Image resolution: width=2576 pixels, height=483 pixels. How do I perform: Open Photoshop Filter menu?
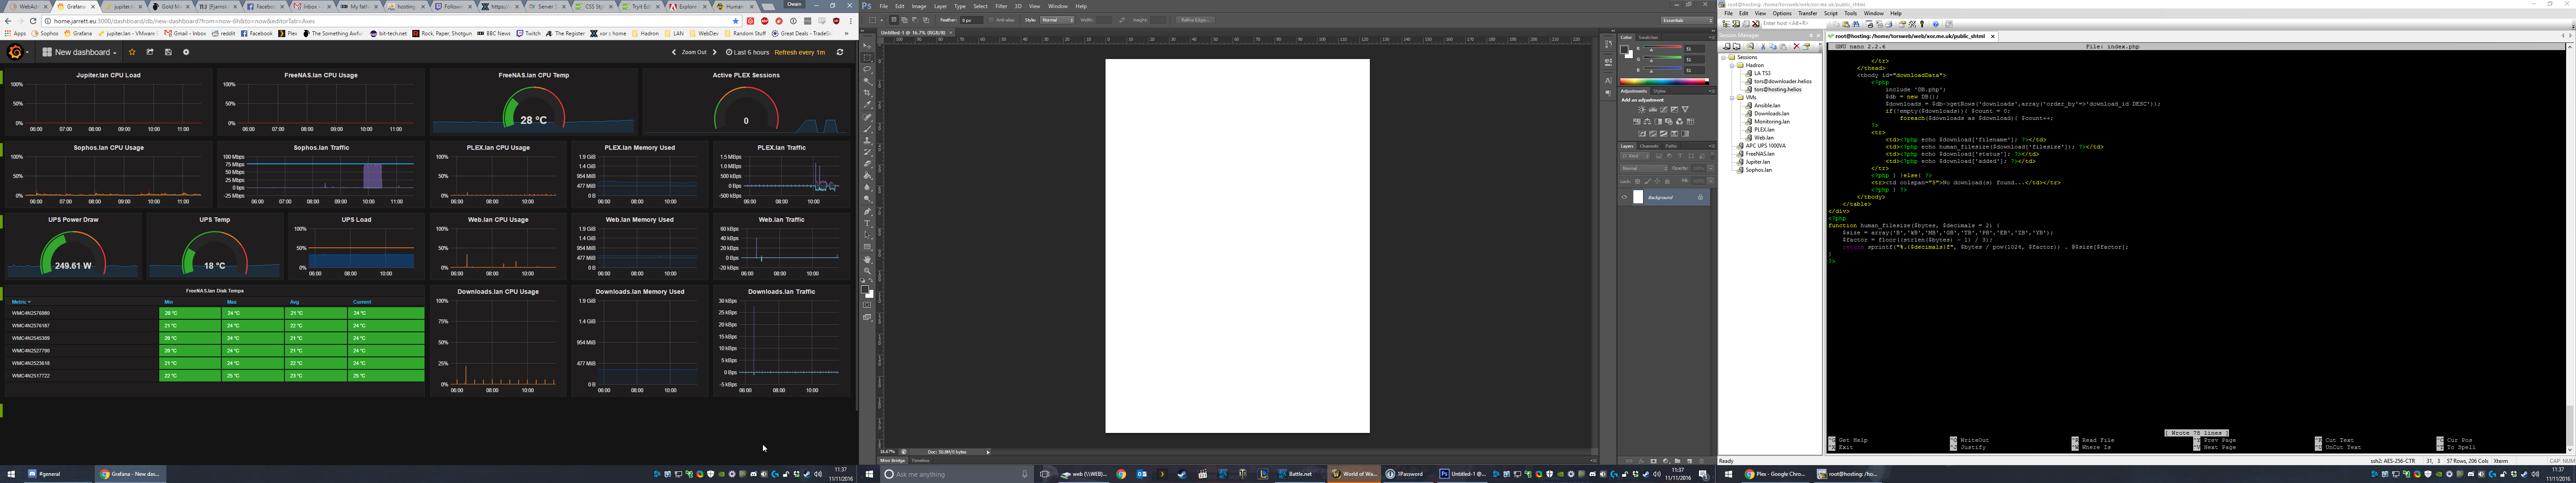1001,6
